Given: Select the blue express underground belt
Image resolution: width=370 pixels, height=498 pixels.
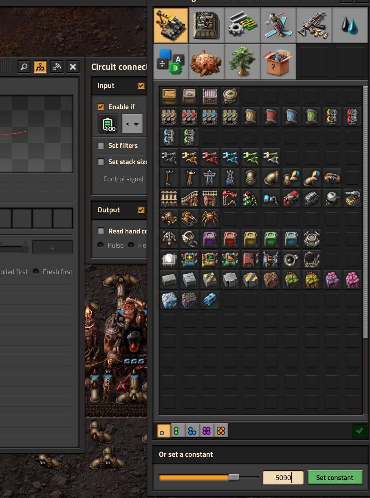Looking at the screenshot, I should [291, 117].
